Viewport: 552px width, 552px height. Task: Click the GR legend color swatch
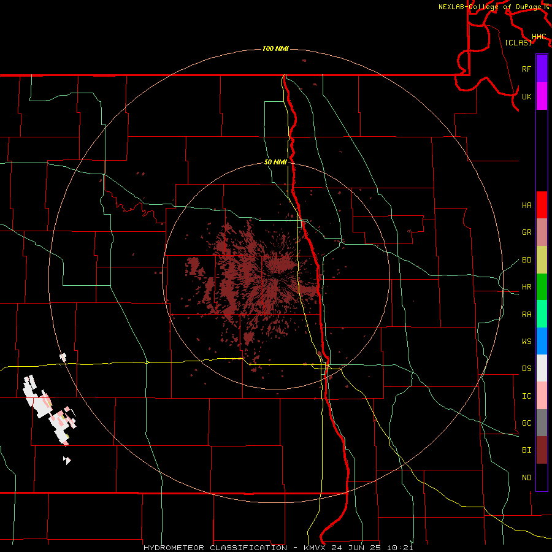coord(542,232)
